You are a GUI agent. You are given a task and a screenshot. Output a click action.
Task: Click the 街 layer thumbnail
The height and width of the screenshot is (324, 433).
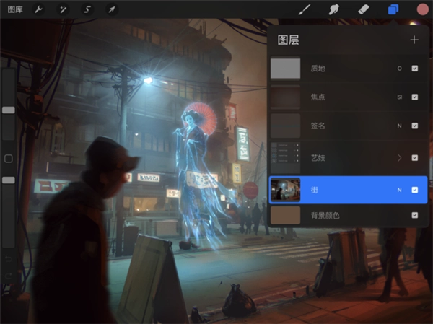pos(285,190)
